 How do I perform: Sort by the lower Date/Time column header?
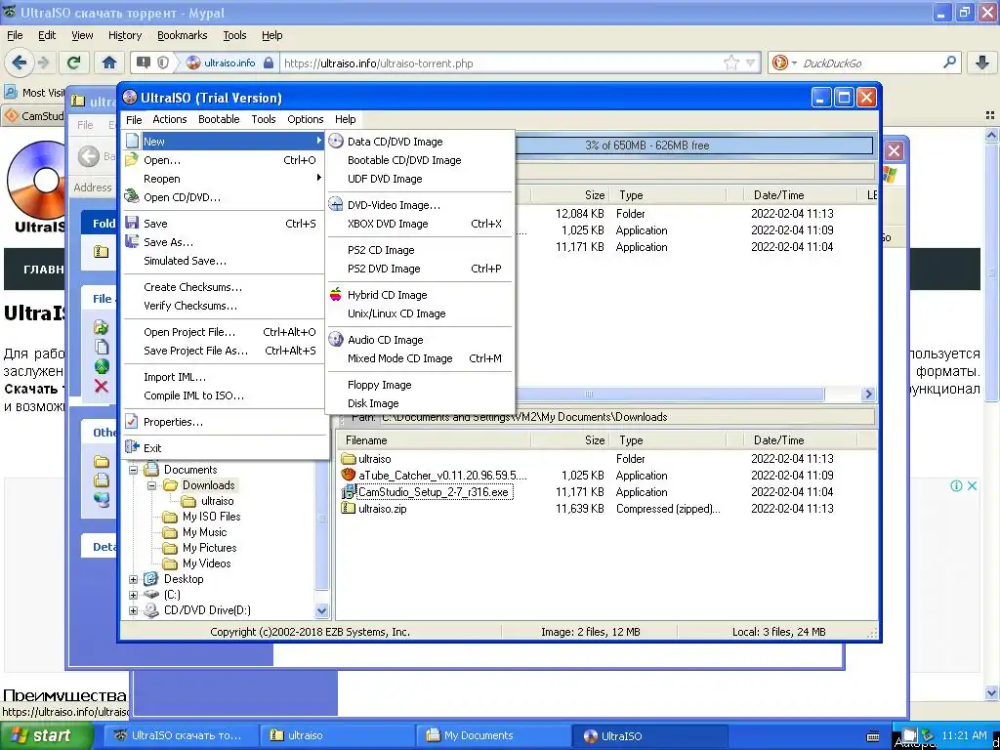[x=801, y=440]
